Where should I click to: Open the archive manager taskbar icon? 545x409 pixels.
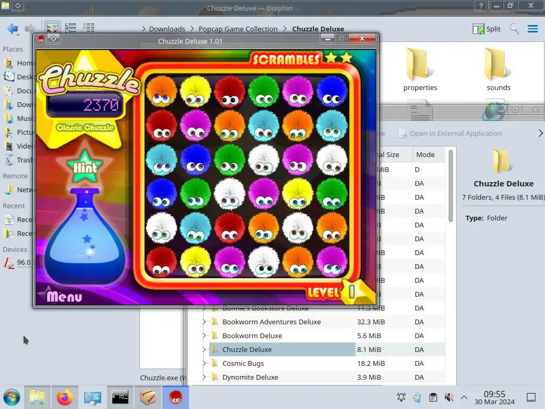tap(148, 397)
